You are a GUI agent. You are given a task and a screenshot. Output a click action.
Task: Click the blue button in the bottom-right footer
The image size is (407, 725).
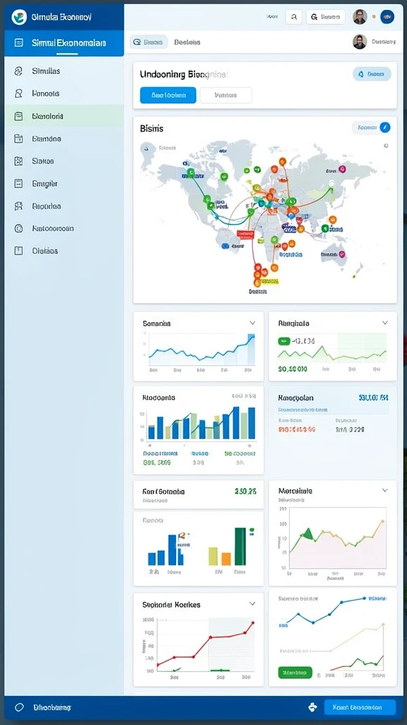pos(360,707)
